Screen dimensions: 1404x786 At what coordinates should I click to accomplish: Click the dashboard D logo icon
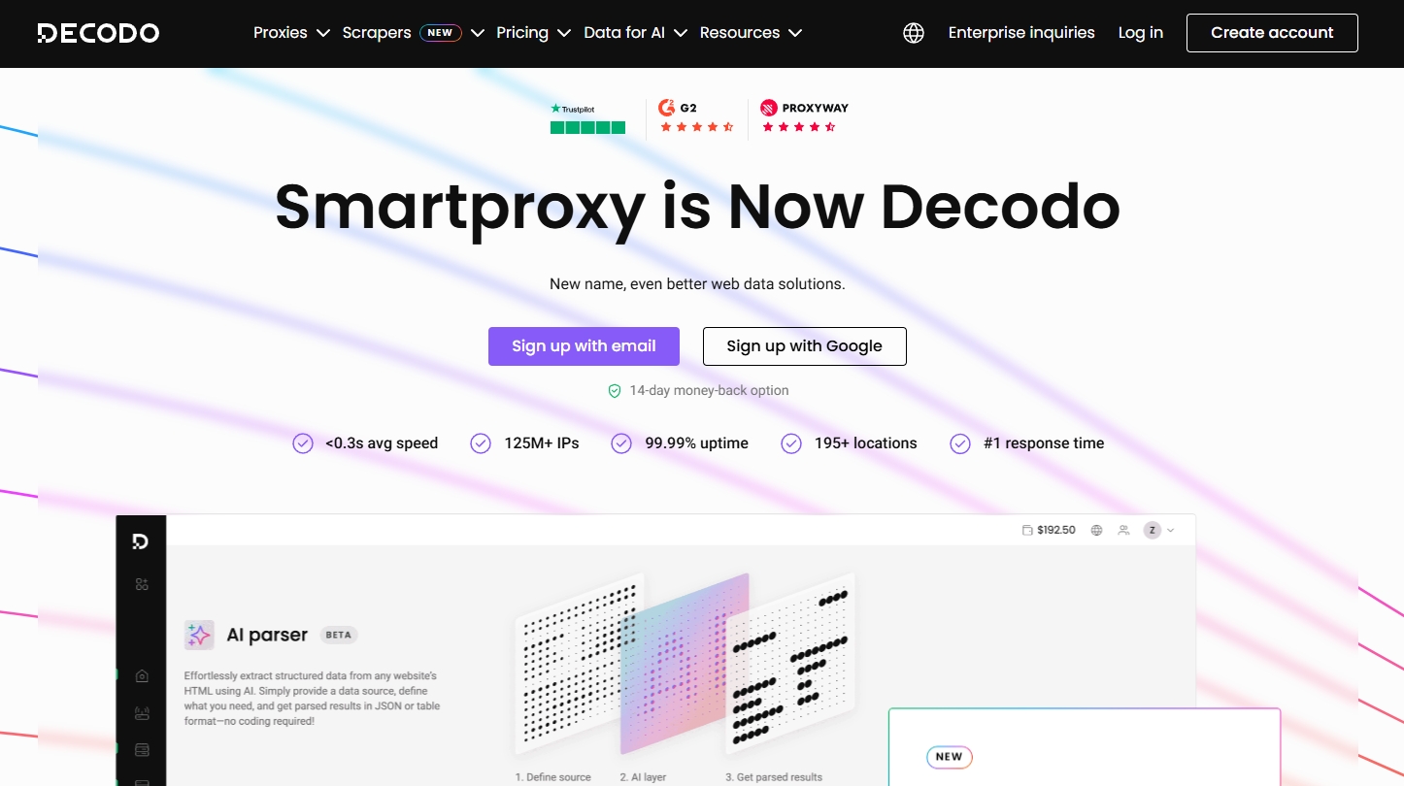141,541
